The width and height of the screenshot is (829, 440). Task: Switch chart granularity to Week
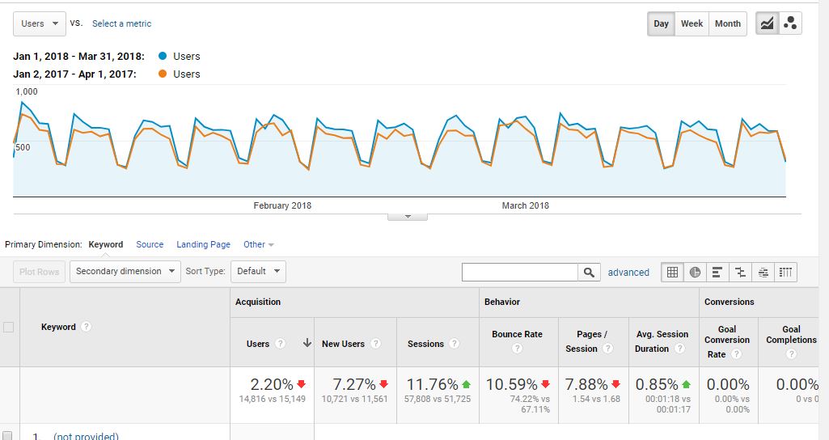click(692, 23)
